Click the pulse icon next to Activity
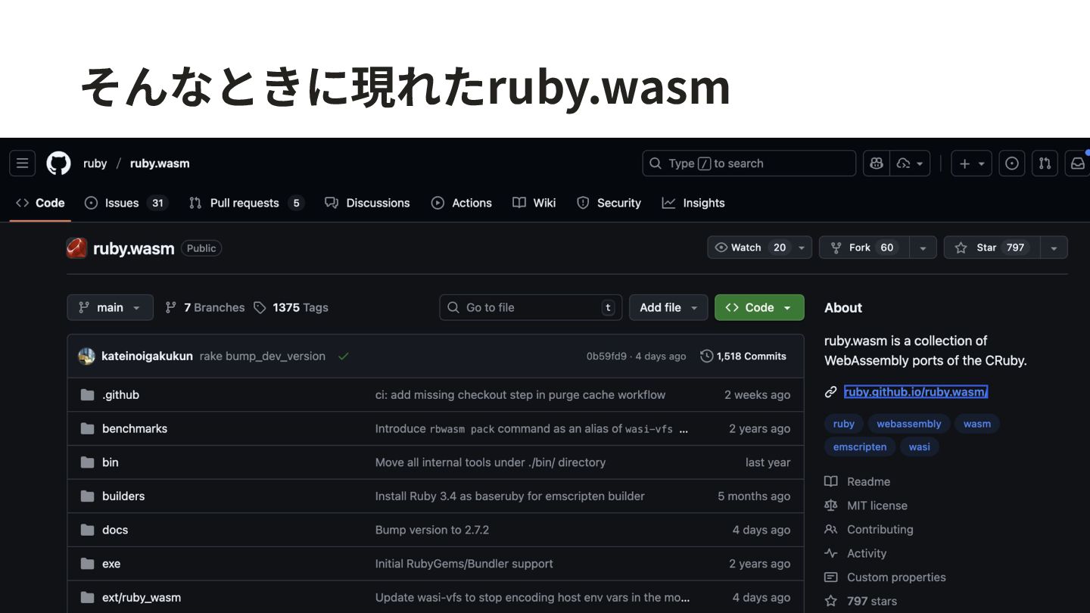 tap(831, 553)
